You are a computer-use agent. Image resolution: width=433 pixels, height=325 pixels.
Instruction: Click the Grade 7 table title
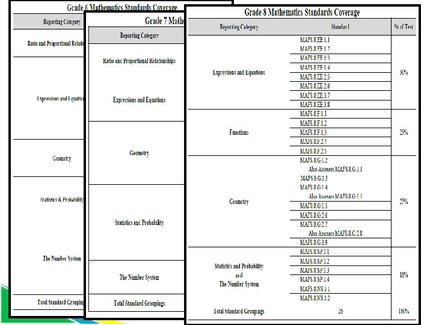click(x=164, y=20)
